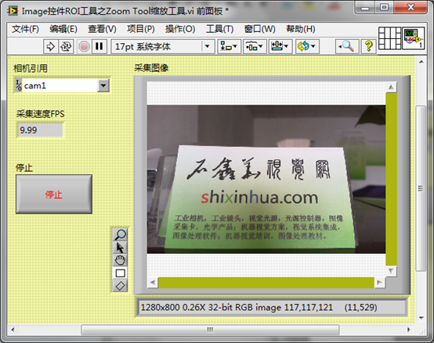Maximize the LabVIEW front panel window
The width and height of the screenshot is (434, 343).
384,8
